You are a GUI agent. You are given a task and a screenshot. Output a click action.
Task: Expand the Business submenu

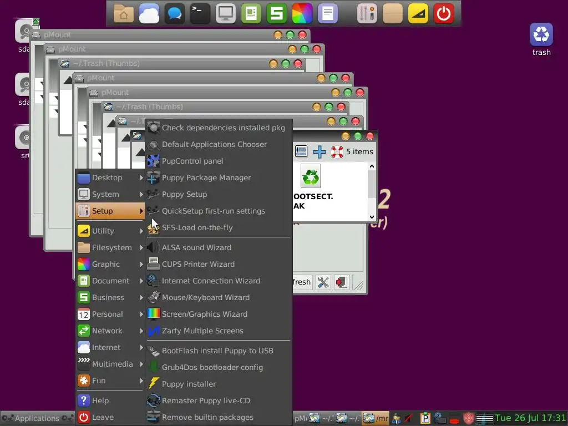(x=110, y=297)
